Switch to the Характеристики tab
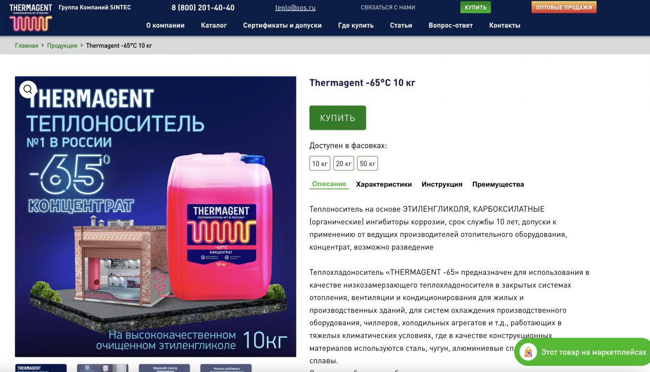Image resolution: width=650 pixels, height=372 pixels. [x=384, y=184]
